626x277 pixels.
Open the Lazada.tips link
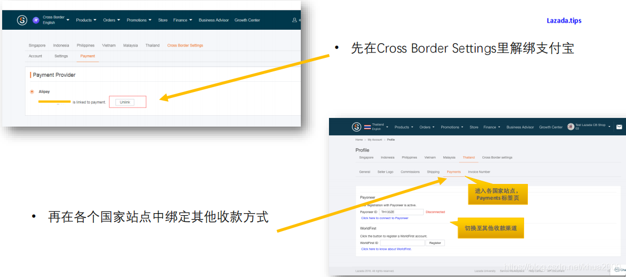click(564, 21)
